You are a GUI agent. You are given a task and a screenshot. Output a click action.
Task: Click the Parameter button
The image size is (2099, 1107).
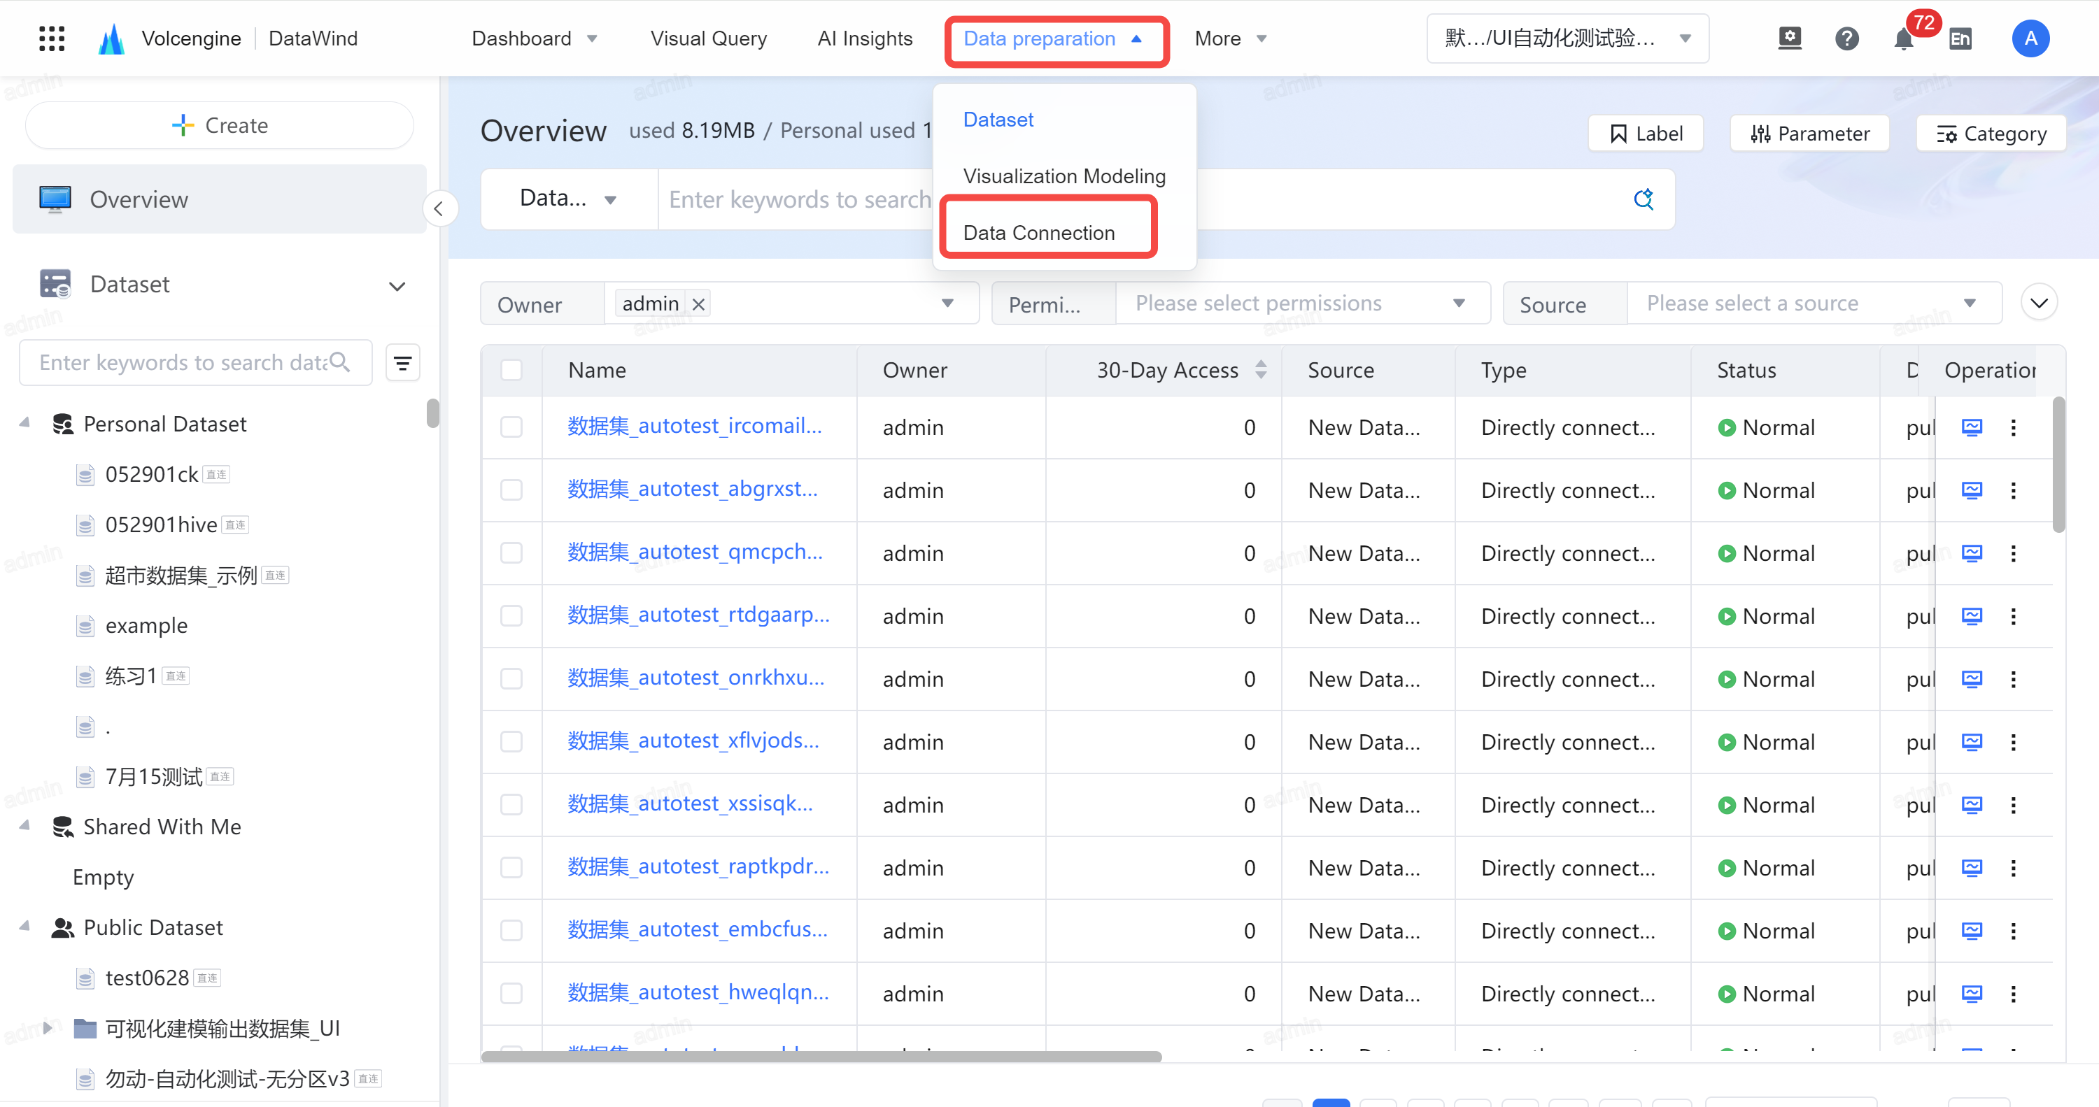click(1809, 134)
